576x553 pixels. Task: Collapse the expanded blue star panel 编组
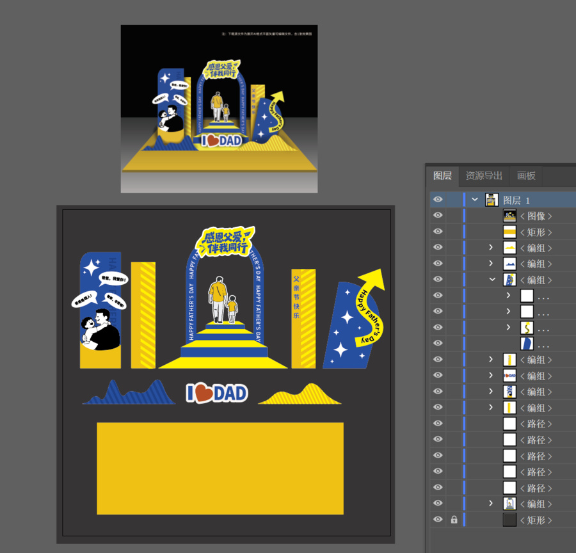[x=492, y=279]
